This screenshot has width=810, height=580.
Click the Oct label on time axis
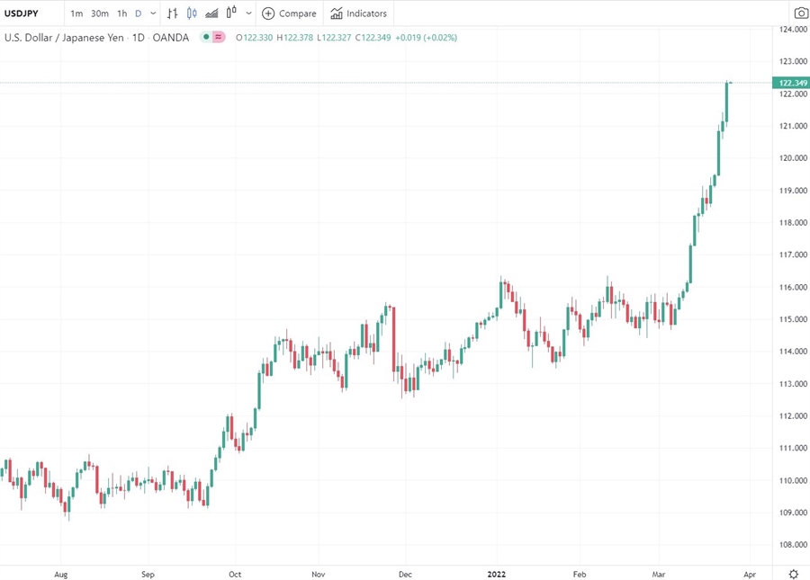[x=235, y=575]
